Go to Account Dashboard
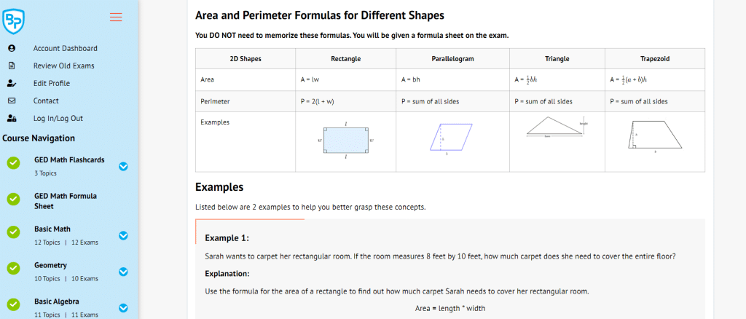 coord(65,48)
